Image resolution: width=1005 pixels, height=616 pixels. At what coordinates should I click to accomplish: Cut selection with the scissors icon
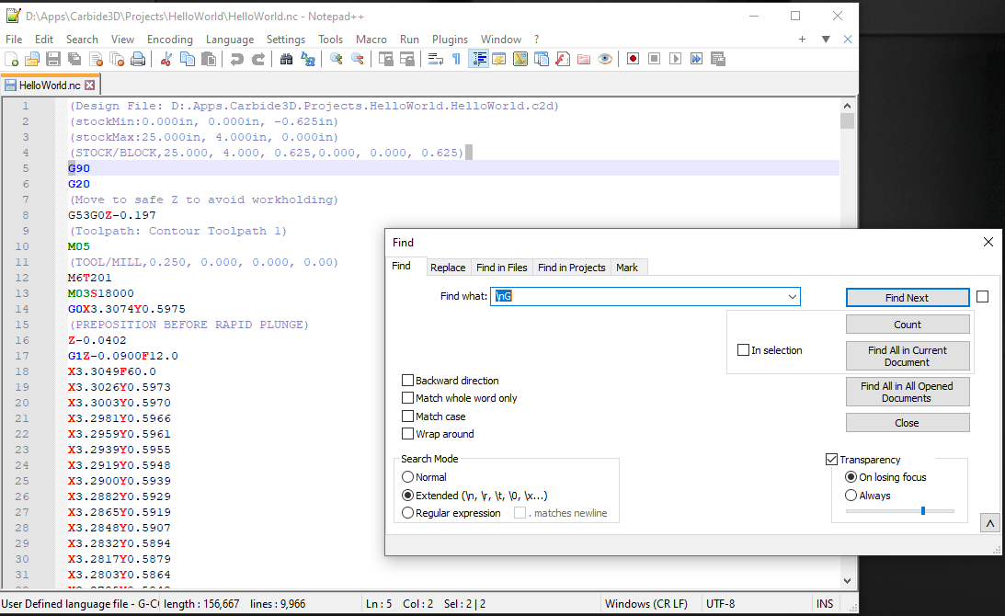[x=166, y=60]
